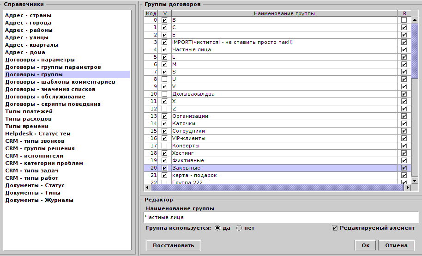The height and width of the screenshot is (256, 422).
Task: Open Договоры - параметры in the reference list
Action: pos(40,60)
